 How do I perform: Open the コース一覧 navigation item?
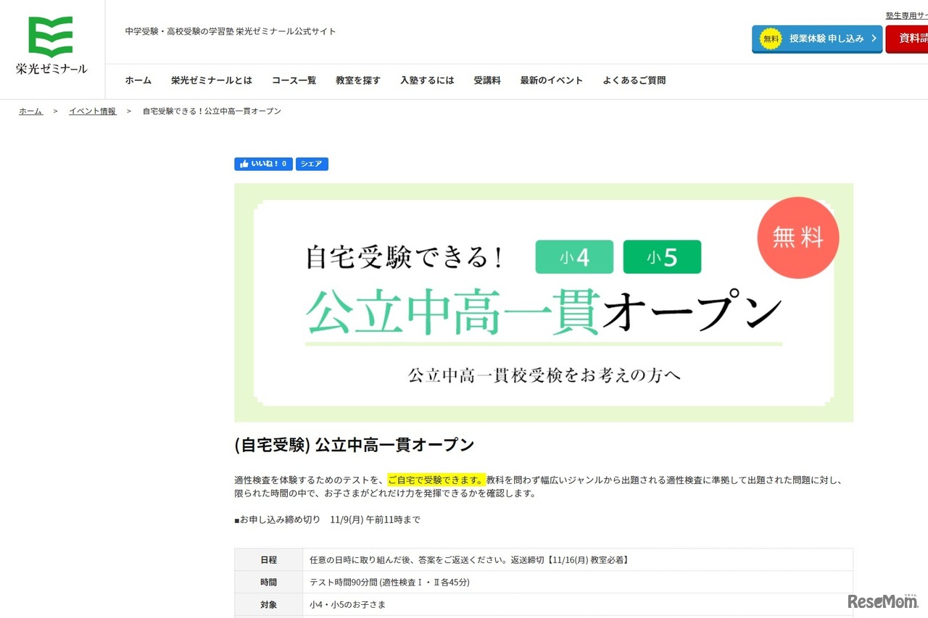(294, 80)
